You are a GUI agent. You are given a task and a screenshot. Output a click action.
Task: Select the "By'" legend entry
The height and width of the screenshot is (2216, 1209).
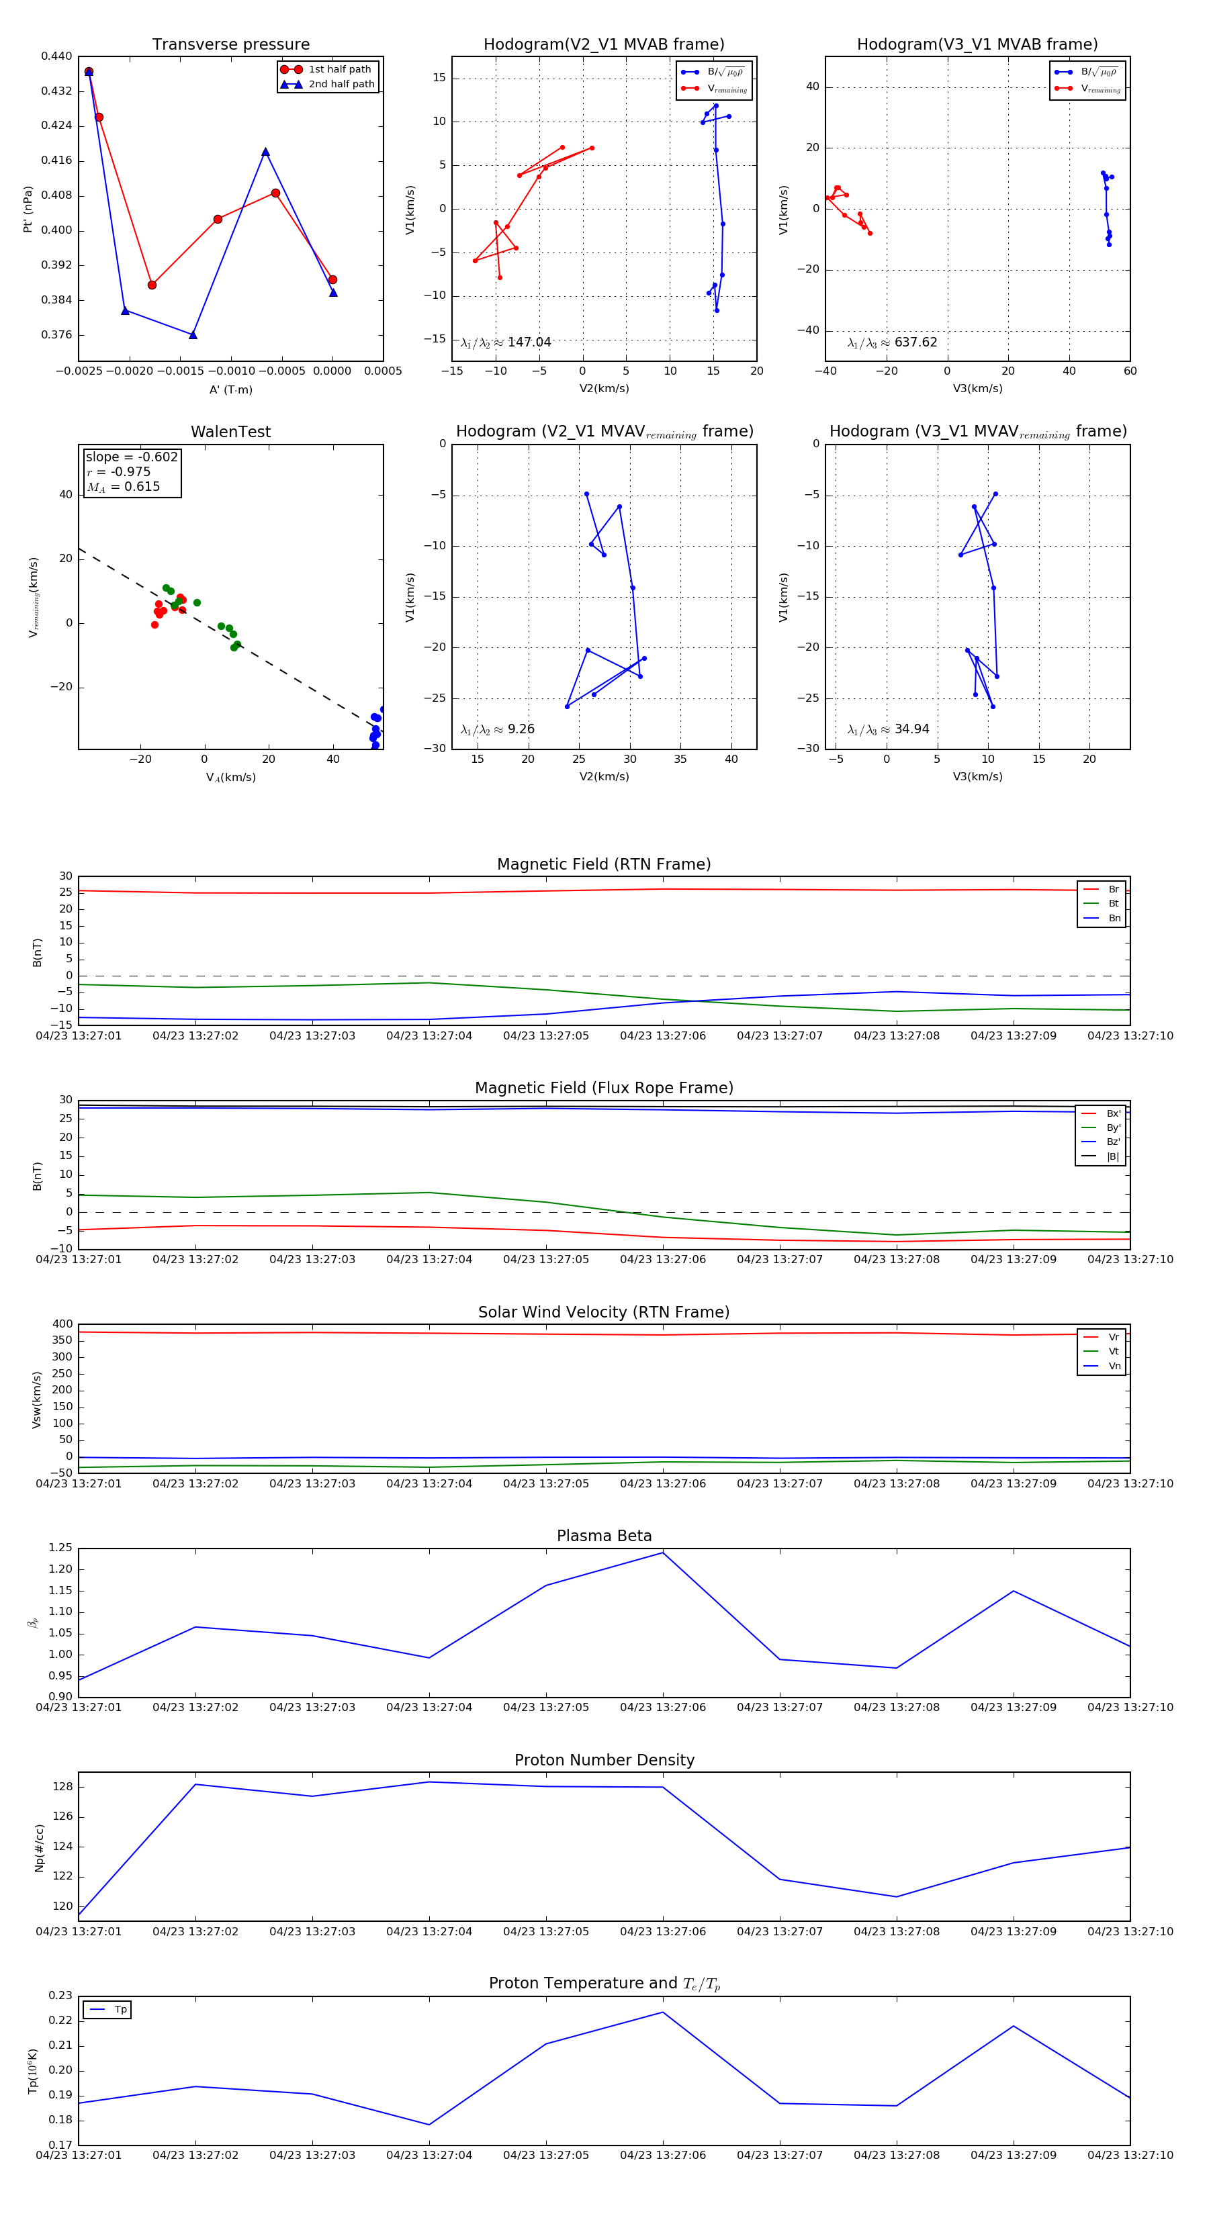(x=1101, y=1127)
